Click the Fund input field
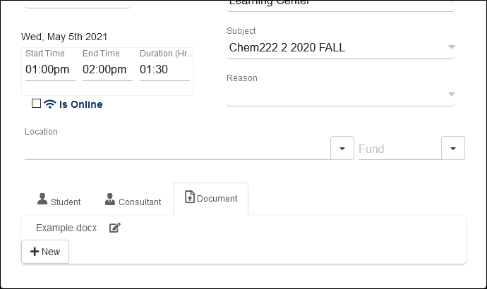Image resolution: width=487 pixels, height=289 pixels. click(398, 149)
